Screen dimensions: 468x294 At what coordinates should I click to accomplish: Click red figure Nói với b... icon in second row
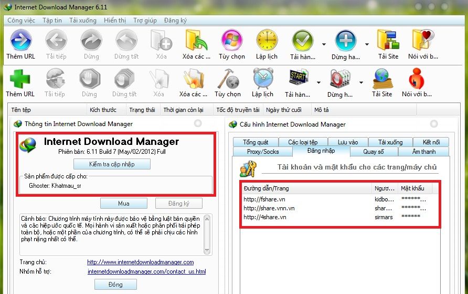[417, 79]
